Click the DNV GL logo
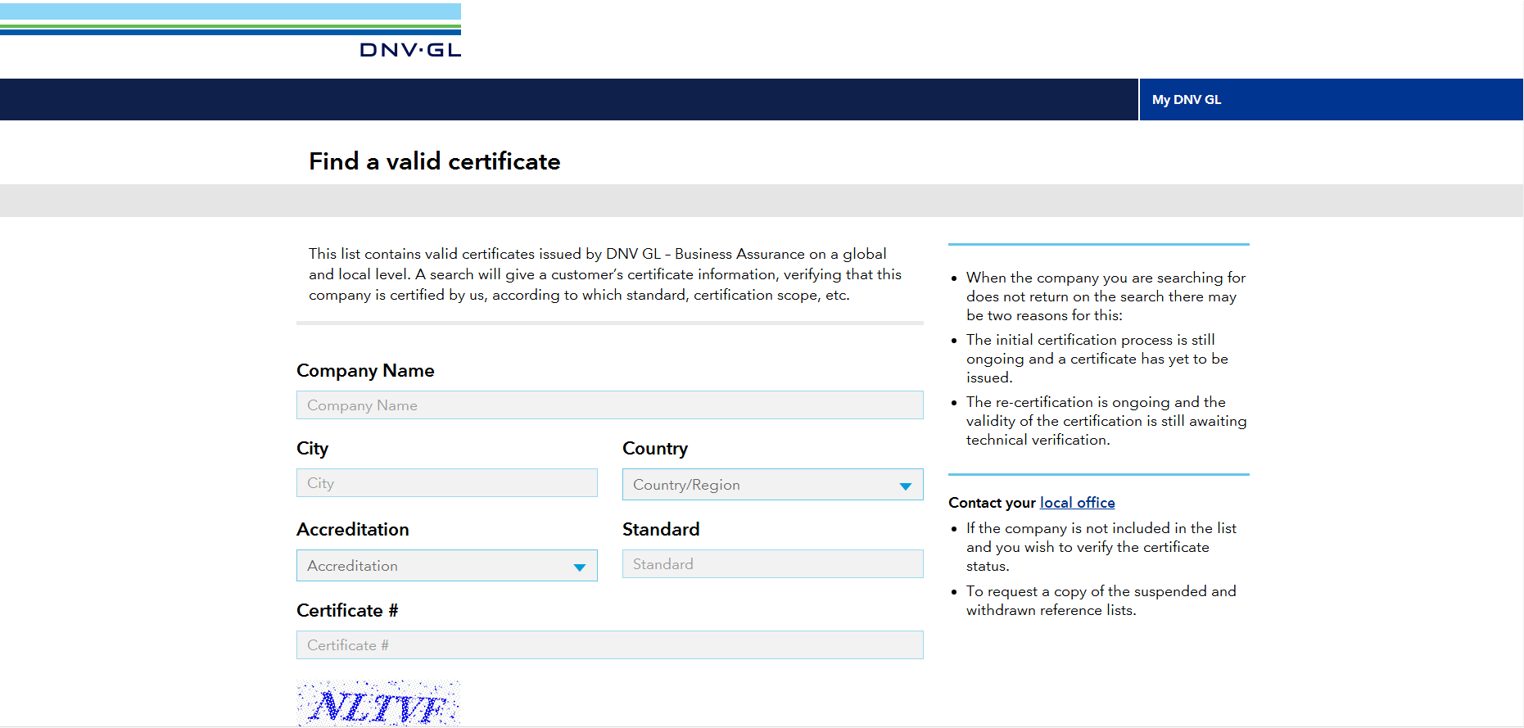This screenshot has width=1524, height=728. [409, 49]
